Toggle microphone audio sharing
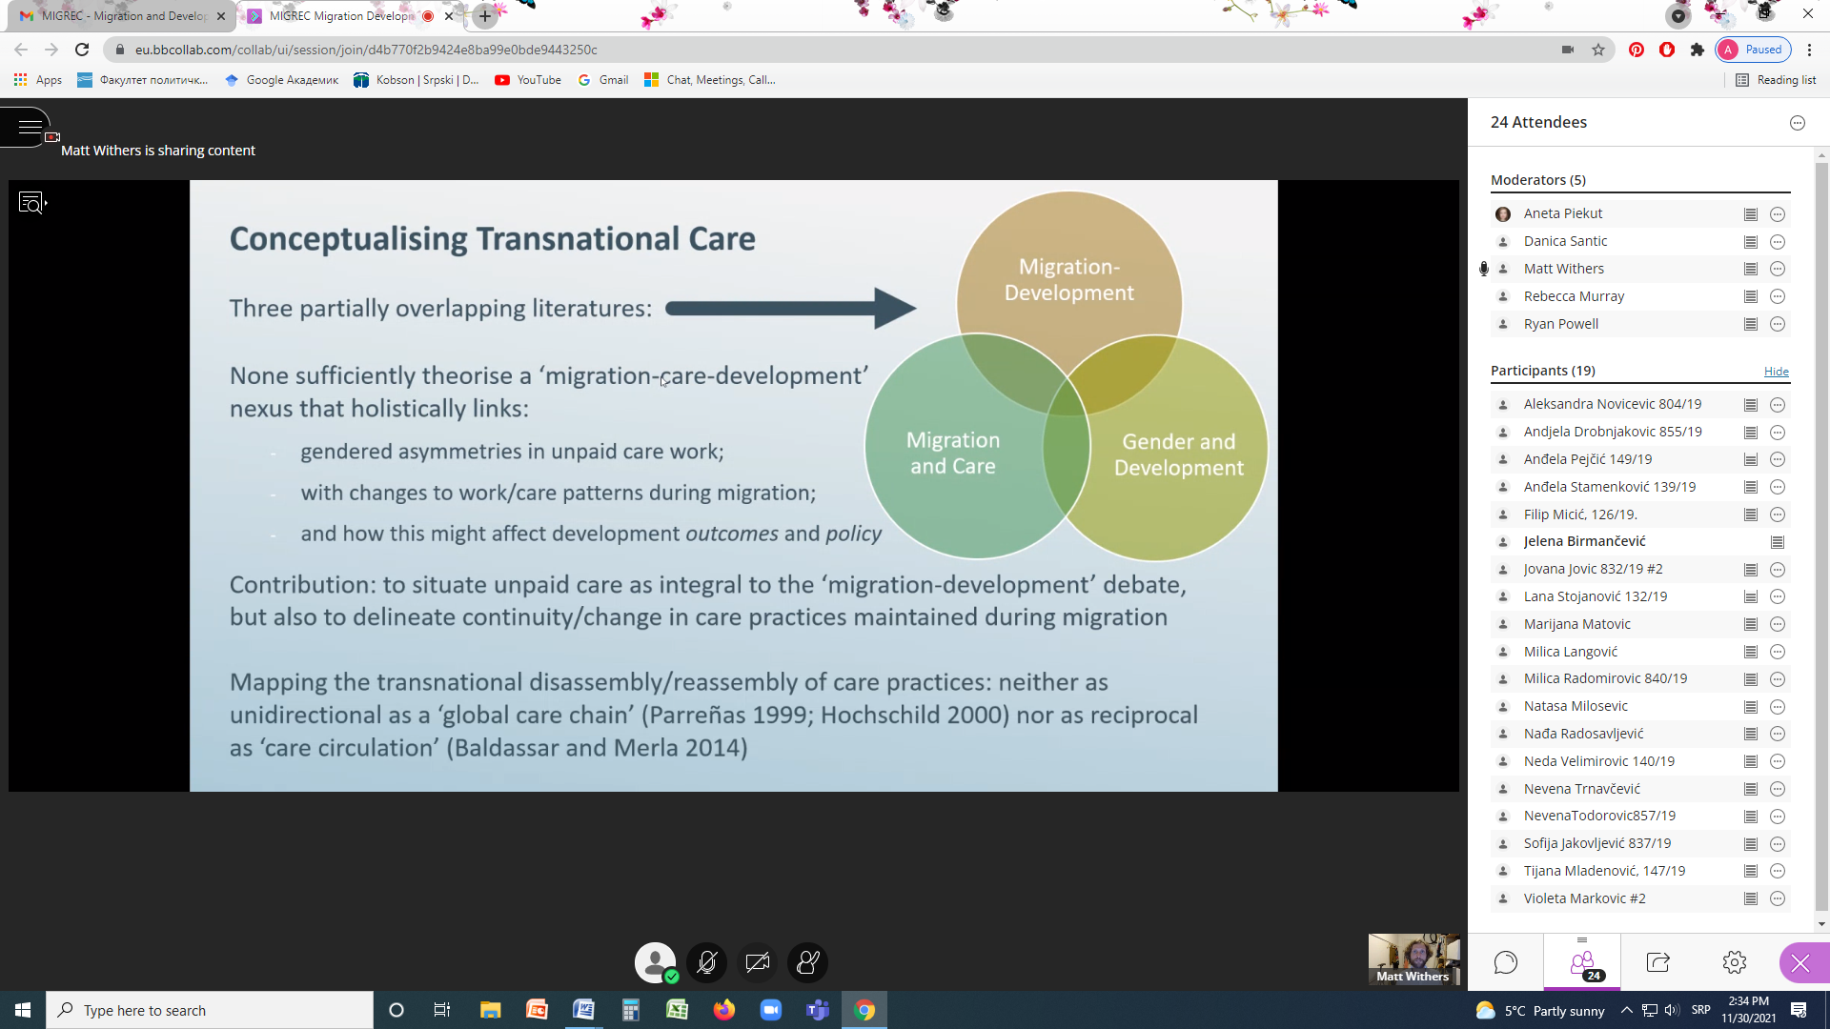The width and height of the screenshot is (1830, 1029). click(x=707, y=962)
